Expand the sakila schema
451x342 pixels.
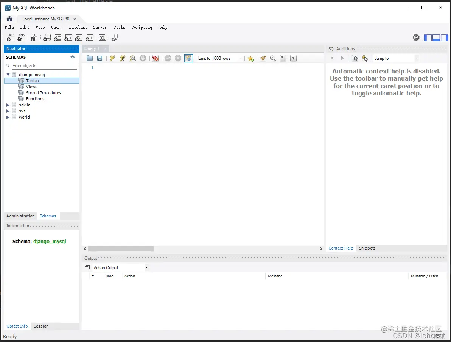(x=8, y=105)
